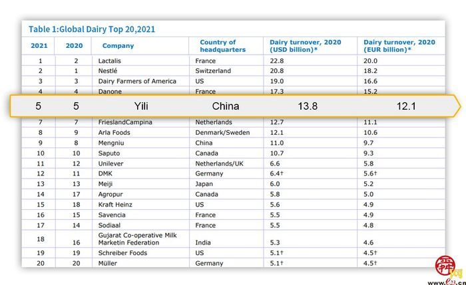Click the "Company" column header

point(118,46)
